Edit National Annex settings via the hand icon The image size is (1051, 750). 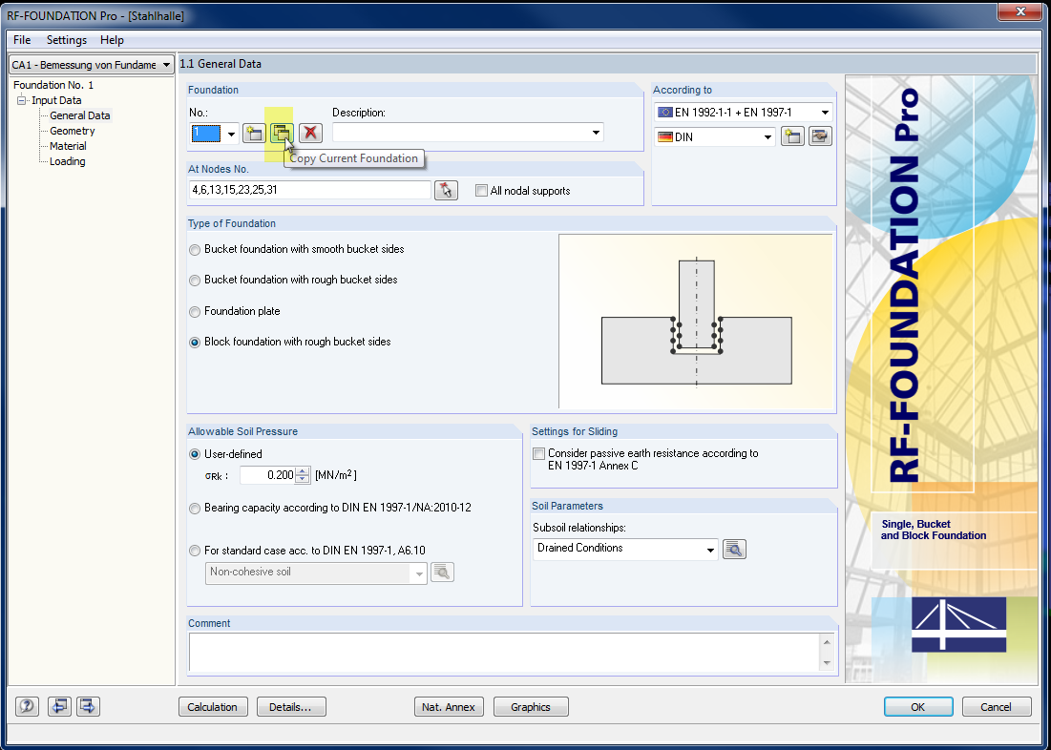point(820,136)
